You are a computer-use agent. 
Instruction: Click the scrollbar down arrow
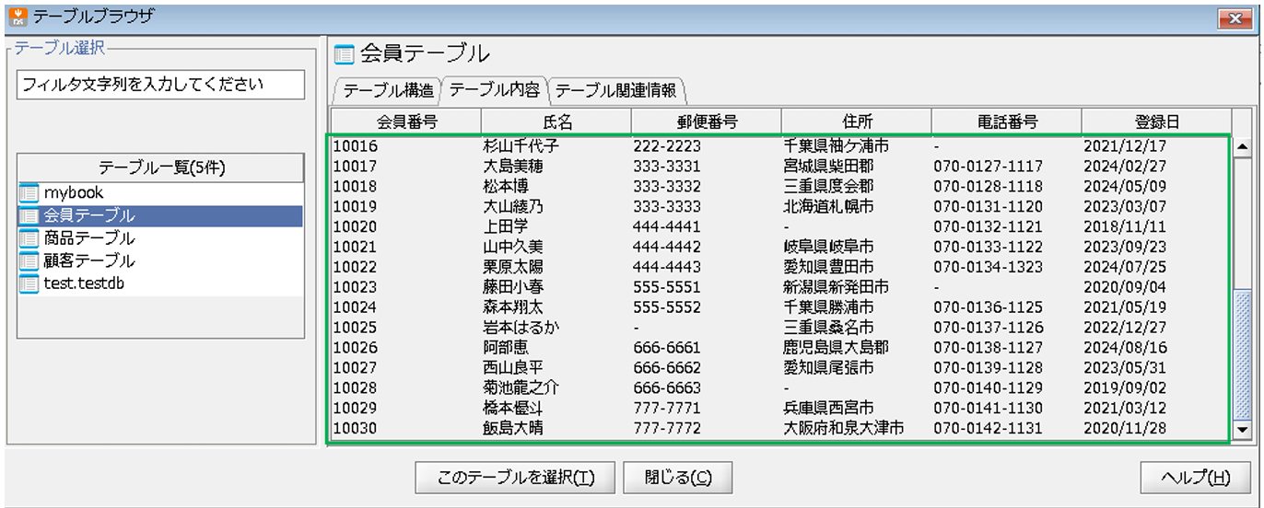tap(1241, 430)
